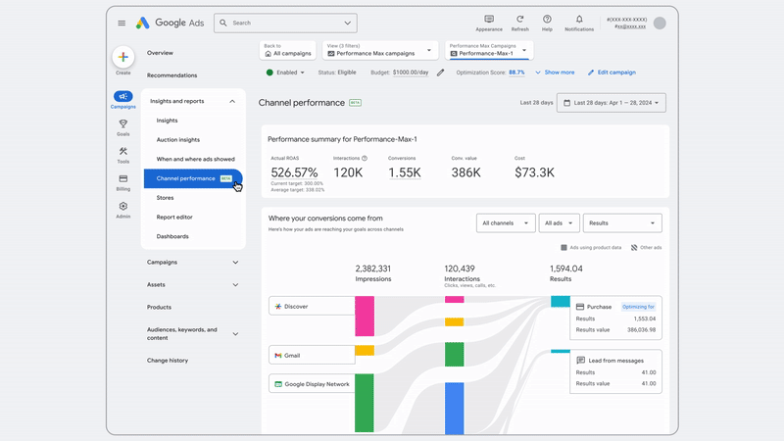The height and width of the screenshot is (441, 784).
Task: Click the Lead from messages icon
Action: [x=580, y=360]
